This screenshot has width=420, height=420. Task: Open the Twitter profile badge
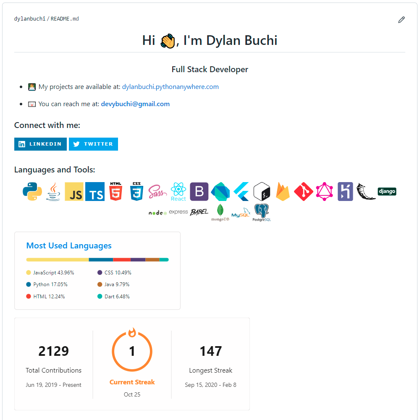click(x=93, y=144)
